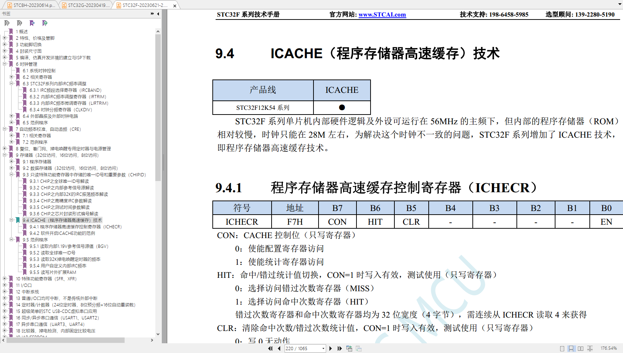Open bookmark '17 异步串口通信 (UART3、UART4)'
The width and height of the screenshot is (623, 353).
click(50, 324)
